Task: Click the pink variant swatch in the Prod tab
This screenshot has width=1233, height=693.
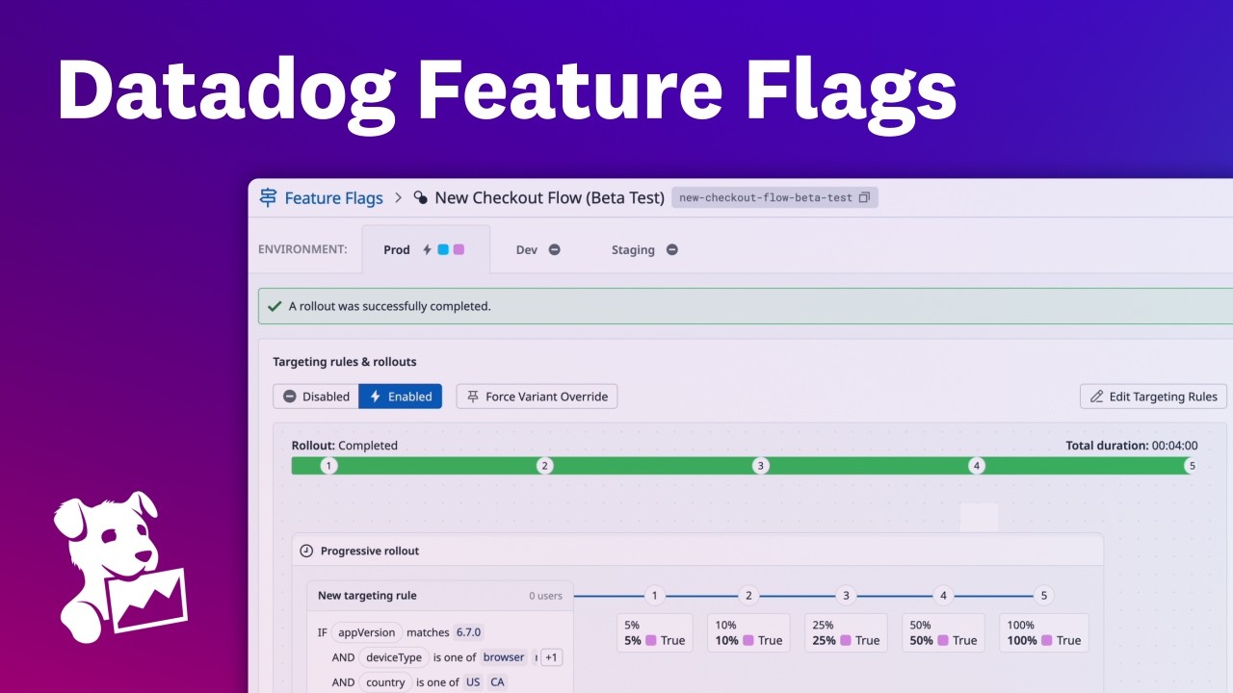Action: coord(459,249)
